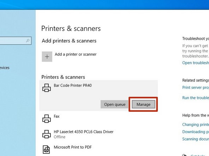Click the magnifier icon in the search box

(28, 40)
